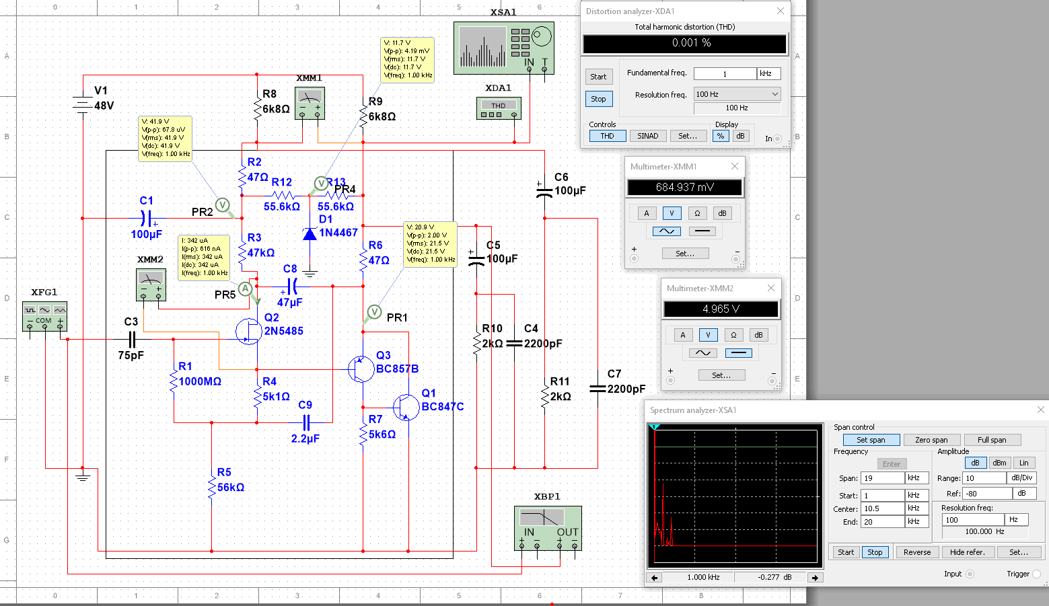This screenshot has height=606, width=1049.
Task: Click the distortion analyzer In terminal radio
Action: tap(778, 139)
